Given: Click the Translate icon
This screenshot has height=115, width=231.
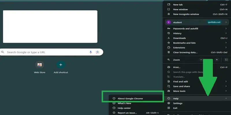Looking at the screenshot, I should [x=169, y=77].
